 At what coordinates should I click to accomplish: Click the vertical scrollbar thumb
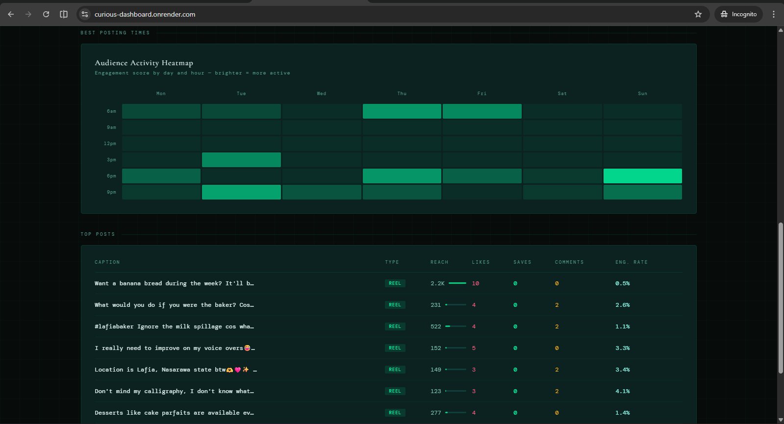(x=781, y=299)
